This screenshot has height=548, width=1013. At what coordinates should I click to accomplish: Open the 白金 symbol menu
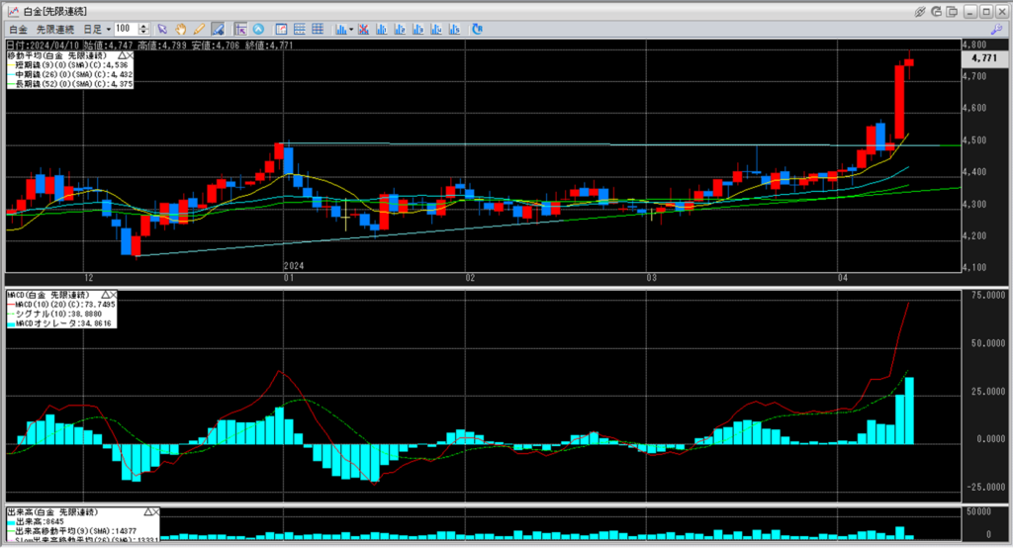coord(18,29)
